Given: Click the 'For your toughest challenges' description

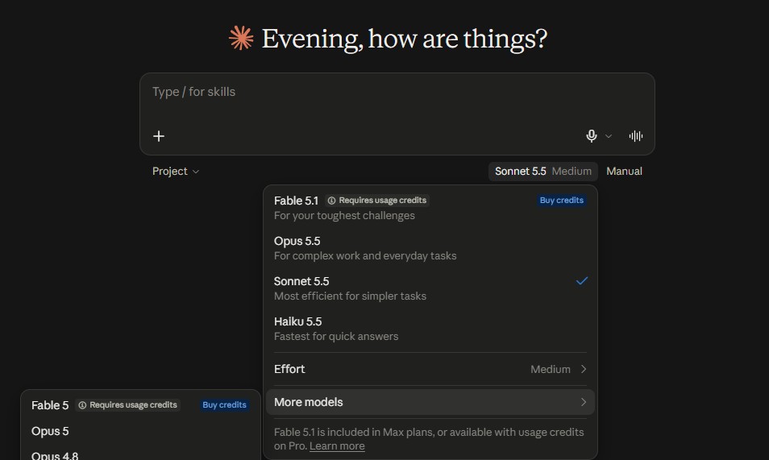Looking at the screenshot, I should (344, 215).
